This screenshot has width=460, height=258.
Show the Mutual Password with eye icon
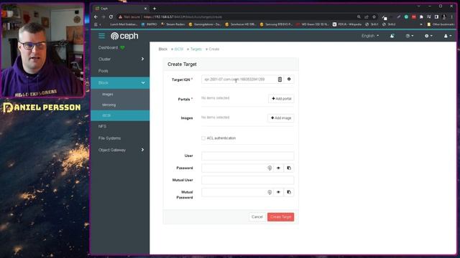click(x=278, y=192)
